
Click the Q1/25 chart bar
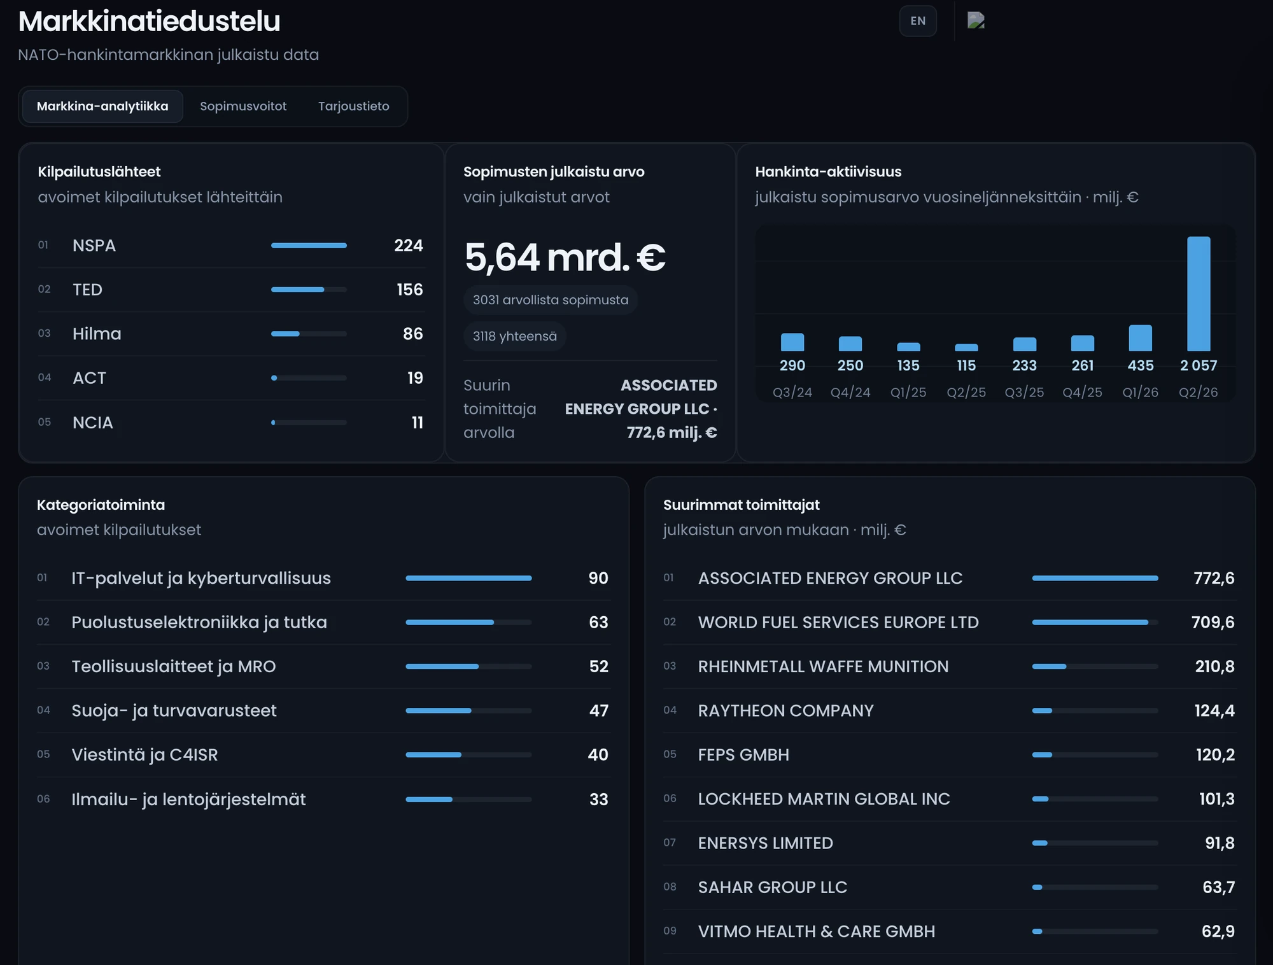click(908, 347)
